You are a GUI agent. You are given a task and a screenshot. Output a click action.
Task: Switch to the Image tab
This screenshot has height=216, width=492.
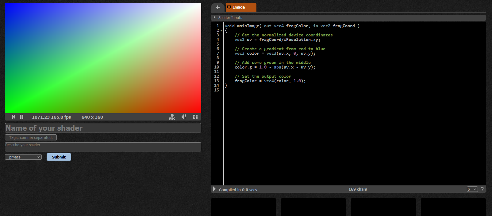(x=241, y=7)
